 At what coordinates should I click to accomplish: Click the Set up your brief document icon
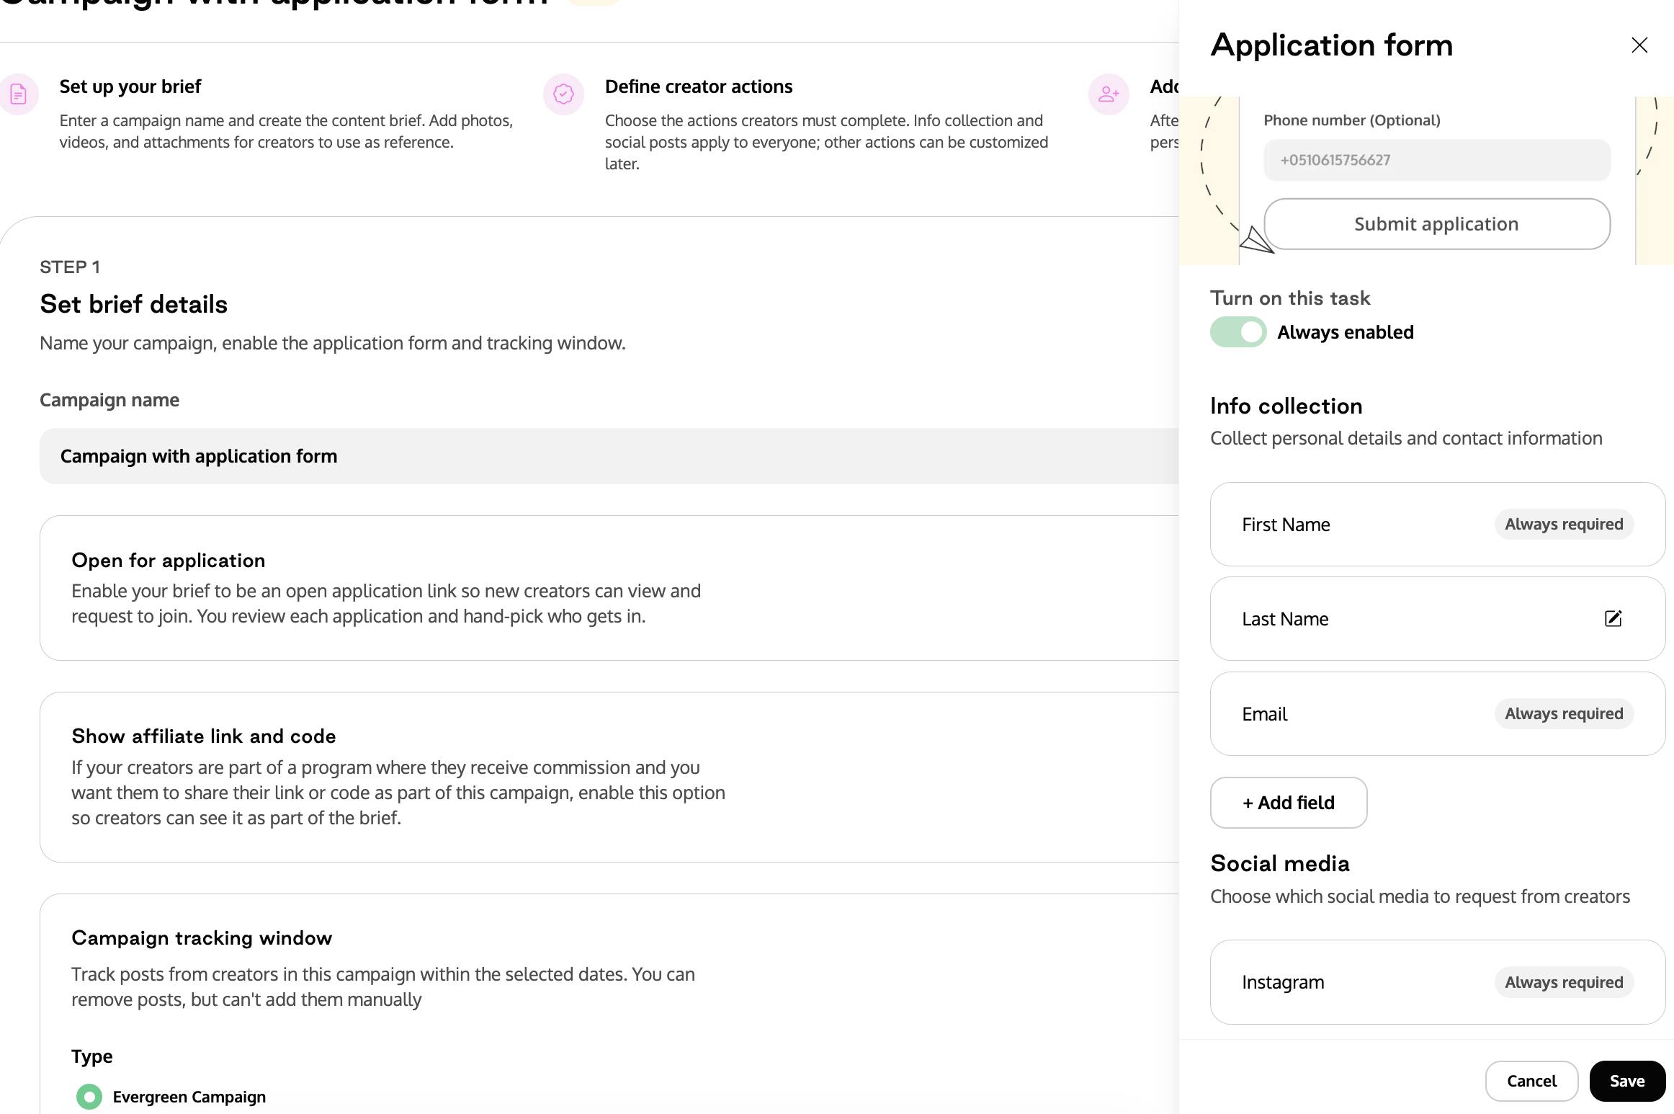18,94
